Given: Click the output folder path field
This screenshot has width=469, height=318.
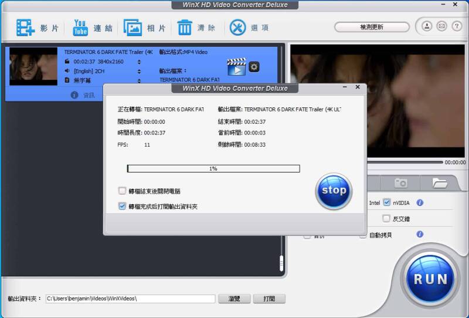Looking at the screenshot, I should [x=130, y=299].
